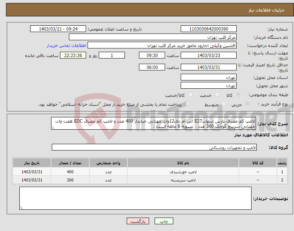Click the شرح کلی نیاز description textarea
This screenshot has height=231, width=294.
[x=154, y=123]
